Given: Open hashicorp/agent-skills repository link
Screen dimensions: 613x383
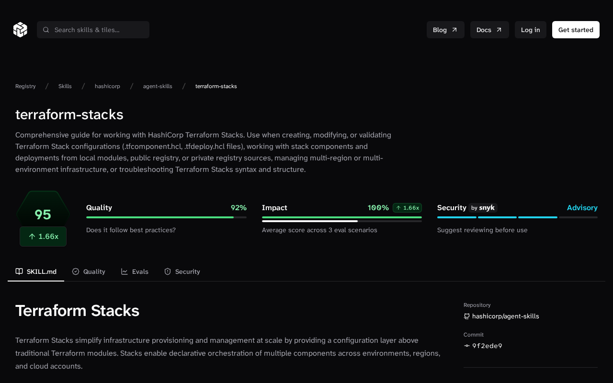Looking at the screenshot, I should click(506, 316).
